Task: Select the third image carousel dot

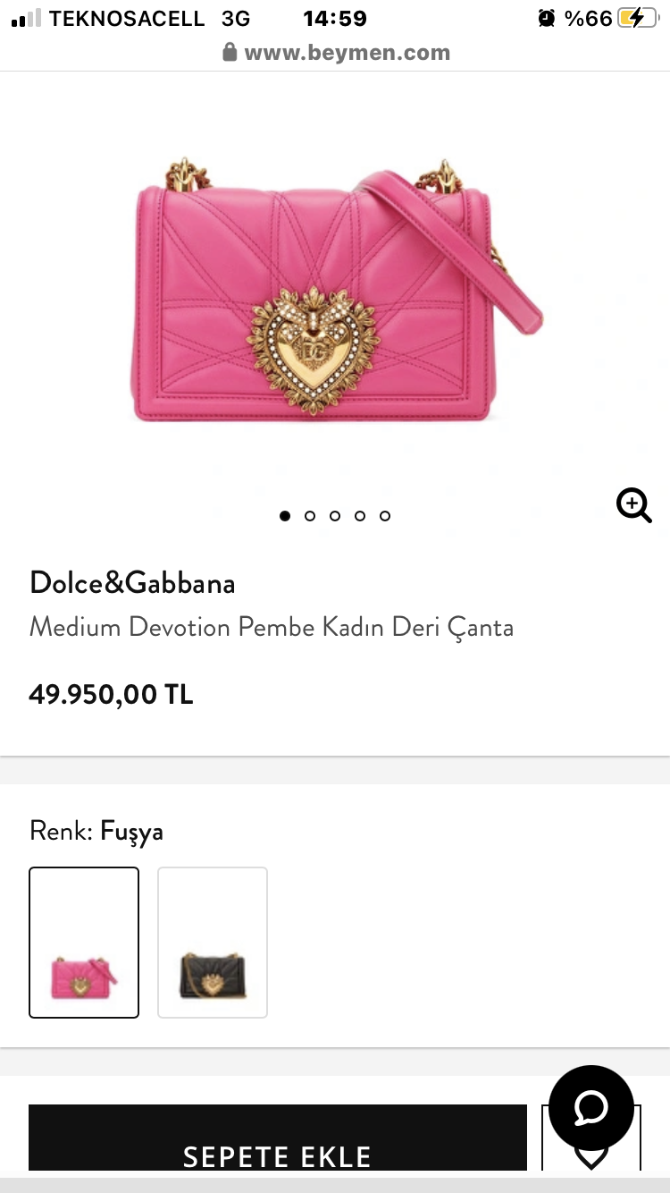Action: click(x=335, y=516)
